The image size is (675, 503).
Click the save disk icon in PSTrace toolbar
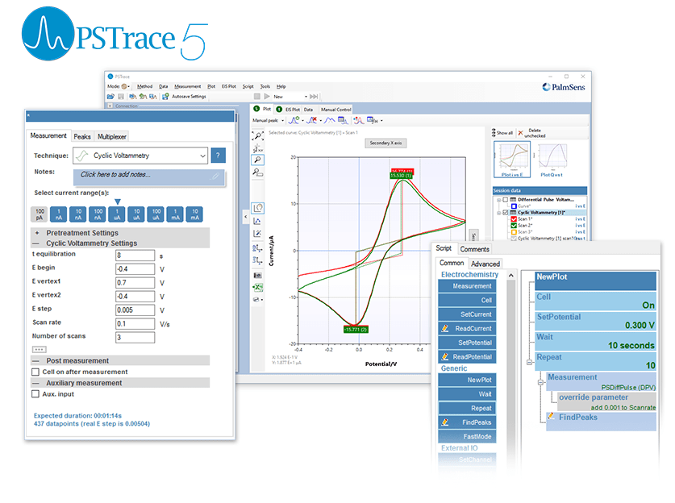[121, 97]
